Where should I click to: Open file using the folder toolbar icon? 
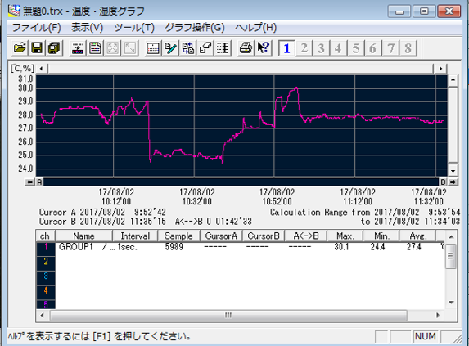point(20,47)
